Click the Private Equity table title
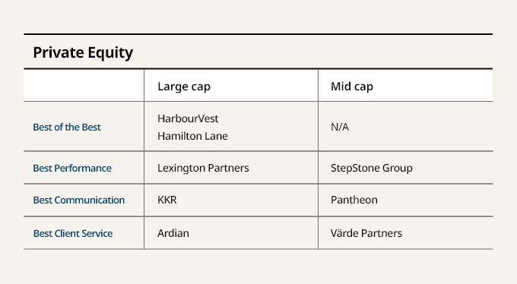517x284 pixels. [83, 52]
